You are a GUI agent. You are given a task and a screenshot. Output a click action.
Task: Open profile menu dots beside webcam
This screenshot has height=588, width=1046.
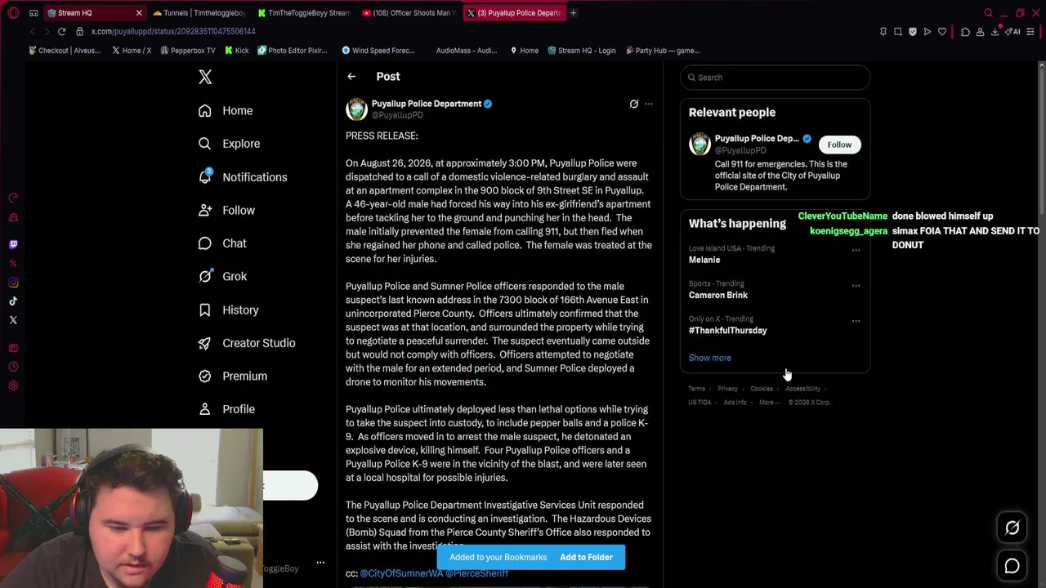320,563
